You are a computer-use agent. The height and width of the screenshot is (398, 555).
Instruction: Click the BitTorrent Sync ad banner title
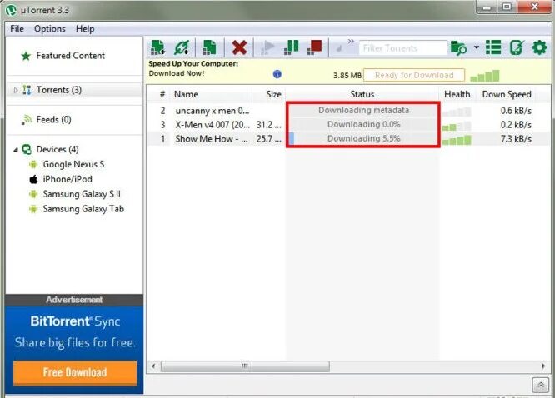[x=75, y=321]
